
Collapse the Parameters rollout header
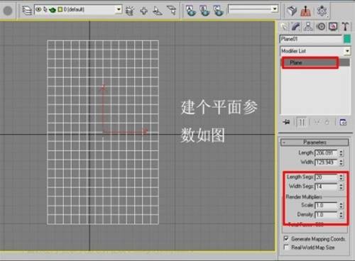(x=315, y=143)
